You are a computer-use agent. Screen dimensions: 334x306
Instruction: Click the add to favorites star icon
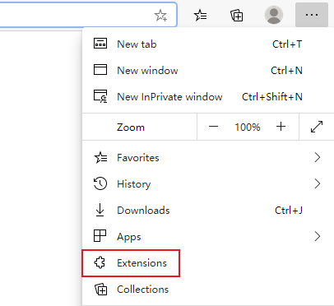[x=160, y=16]
